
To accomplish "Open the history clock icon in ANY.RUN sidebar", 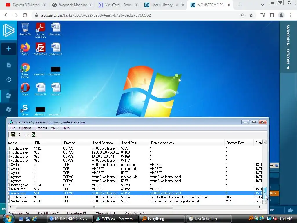I will point(8,80).
